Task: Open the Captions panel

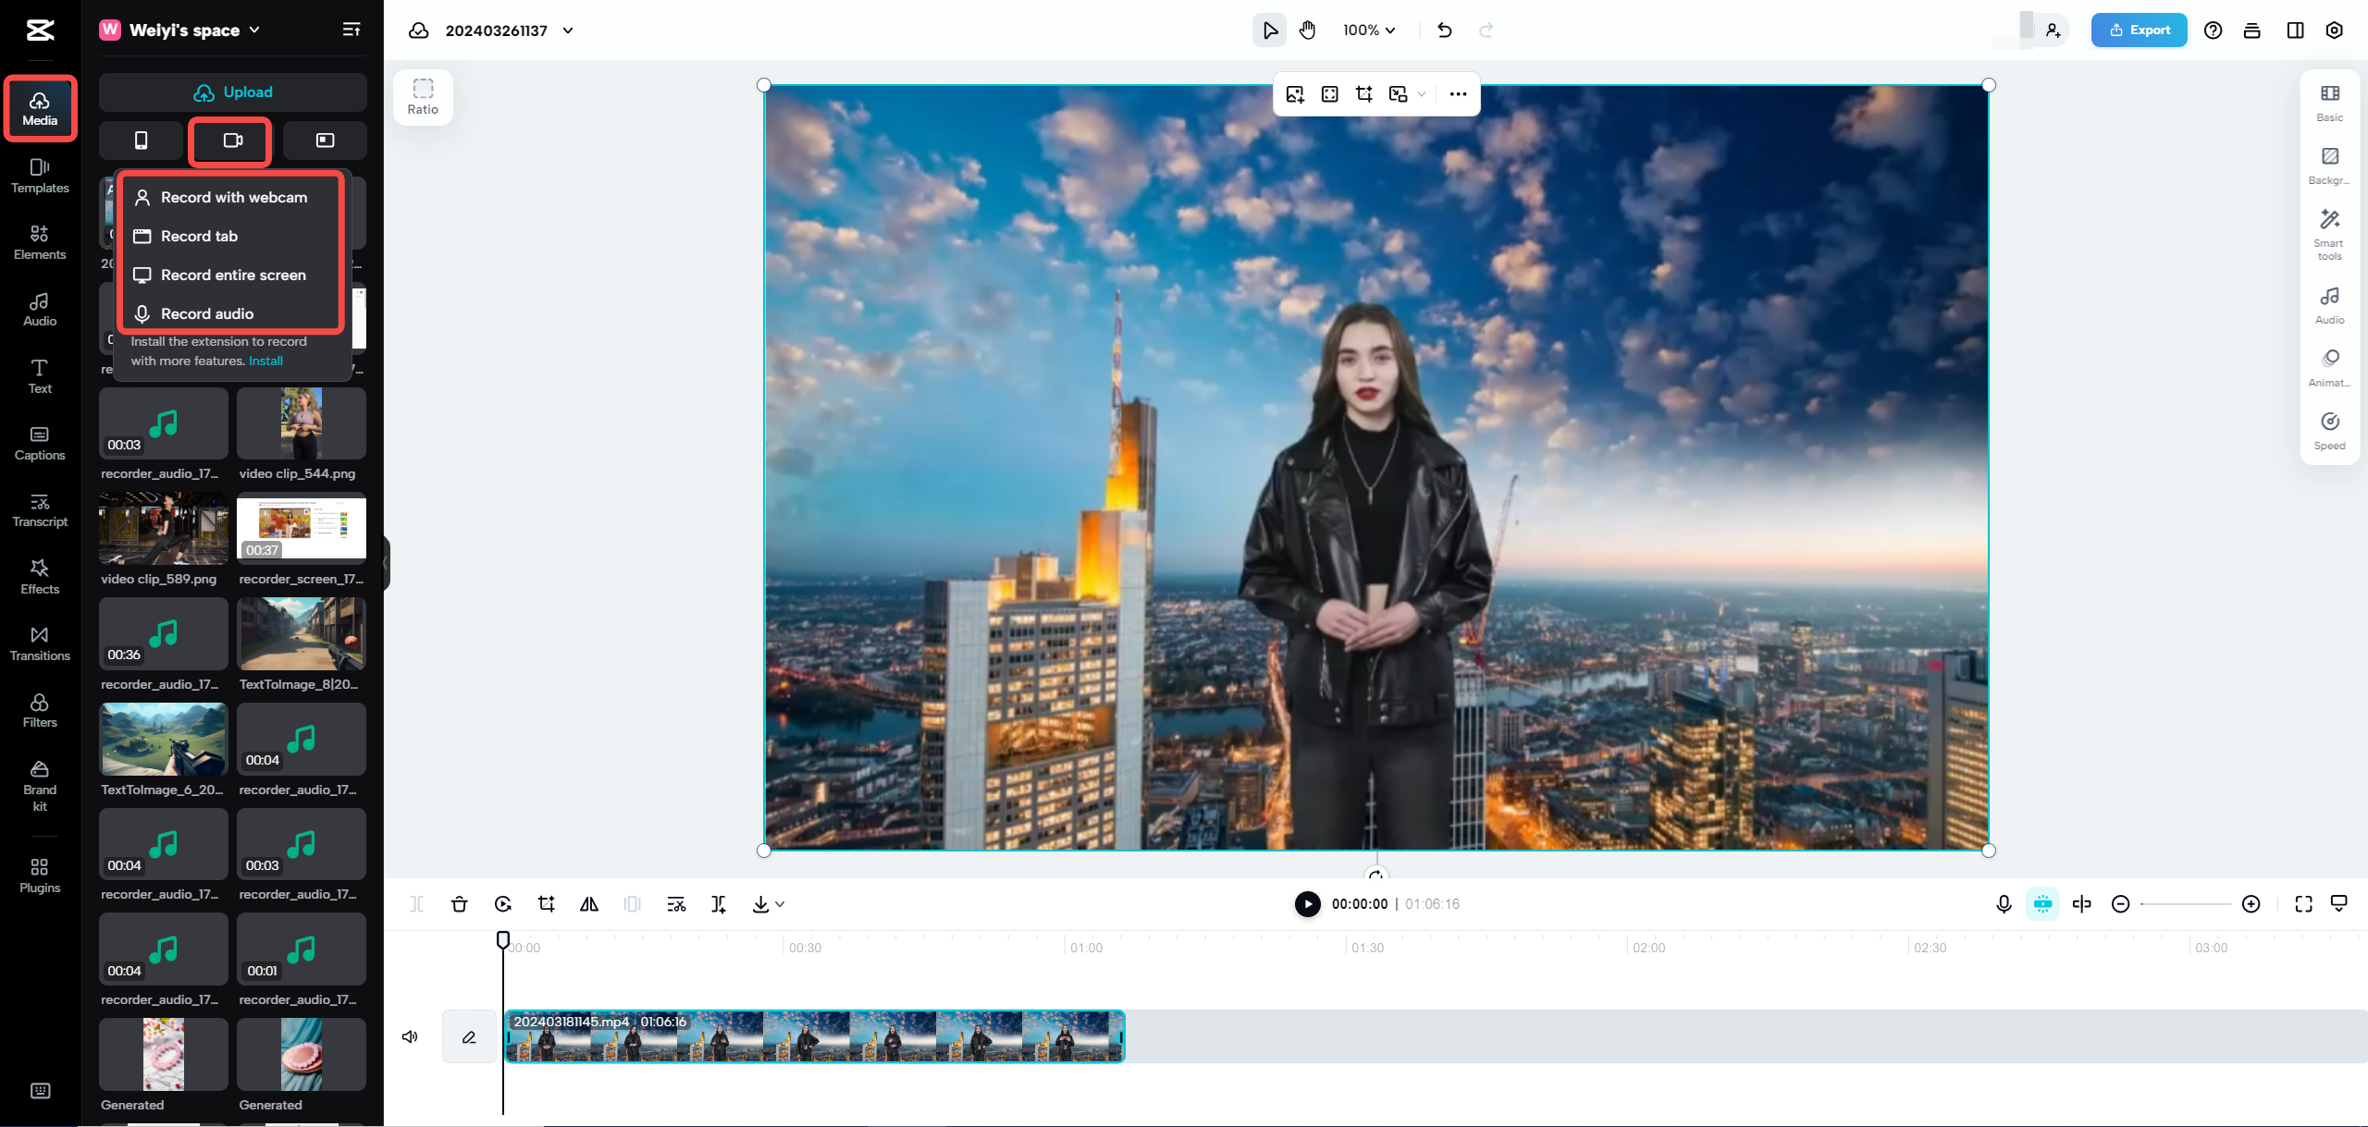Action: [x=39, y=444]
